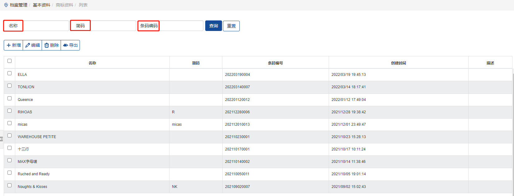Sort by the 创建时间 column header
The width and height of the screenshot is (514, 196).
(398, 63)
